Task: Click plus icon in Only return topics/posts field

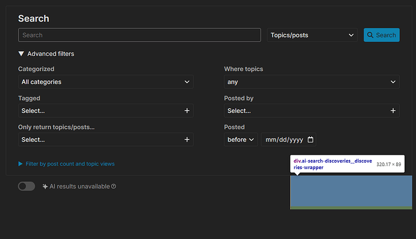Action: (x=187, y=140)
